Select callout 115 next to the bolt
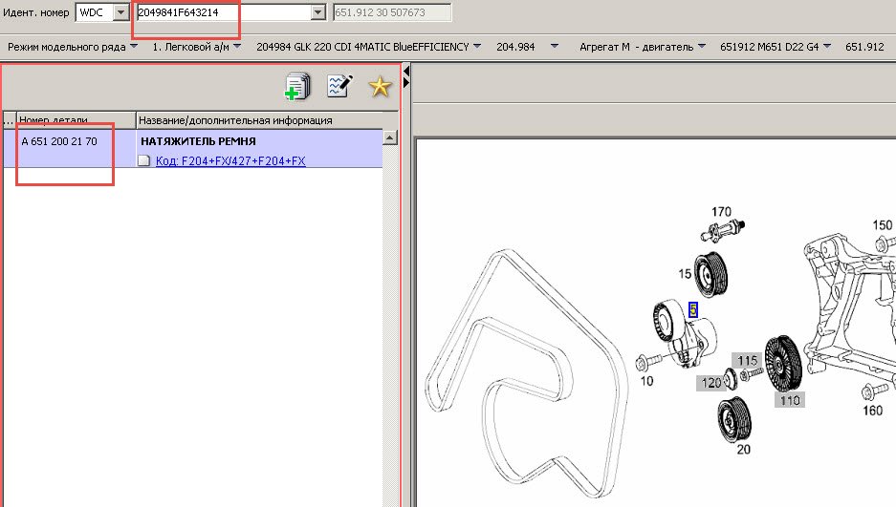Image resolution: width=896 pixels, height=507 pixels. pyautogui.click(x=747, y=360)
